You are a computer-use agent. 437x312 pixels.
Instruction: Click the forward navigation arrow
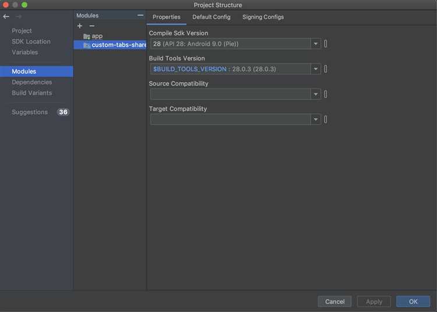pos(19,17)
